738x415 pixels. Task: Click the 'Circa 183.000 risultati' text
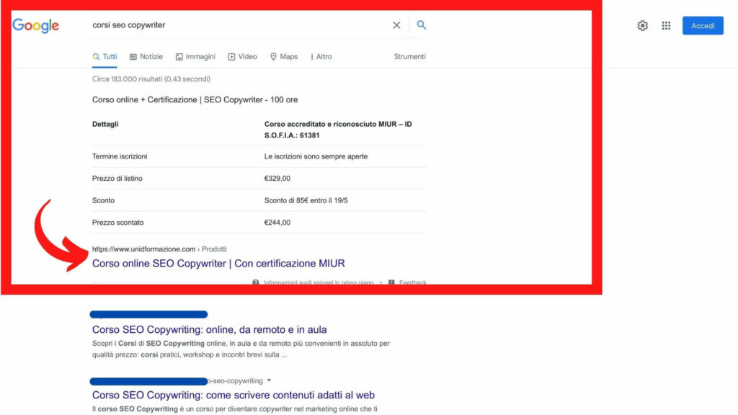click(x=151, y=79)
